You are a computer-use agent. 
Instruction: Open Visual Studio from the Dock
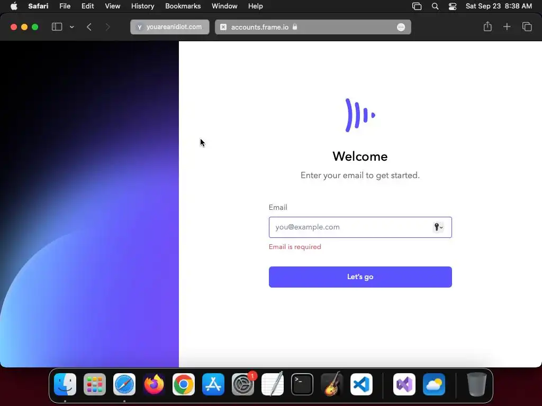click(x=404, y=384)
